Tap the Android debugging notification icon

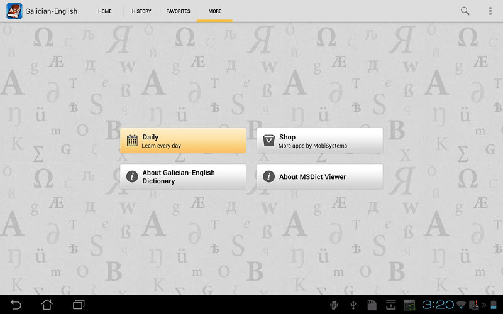pos(334,305)
